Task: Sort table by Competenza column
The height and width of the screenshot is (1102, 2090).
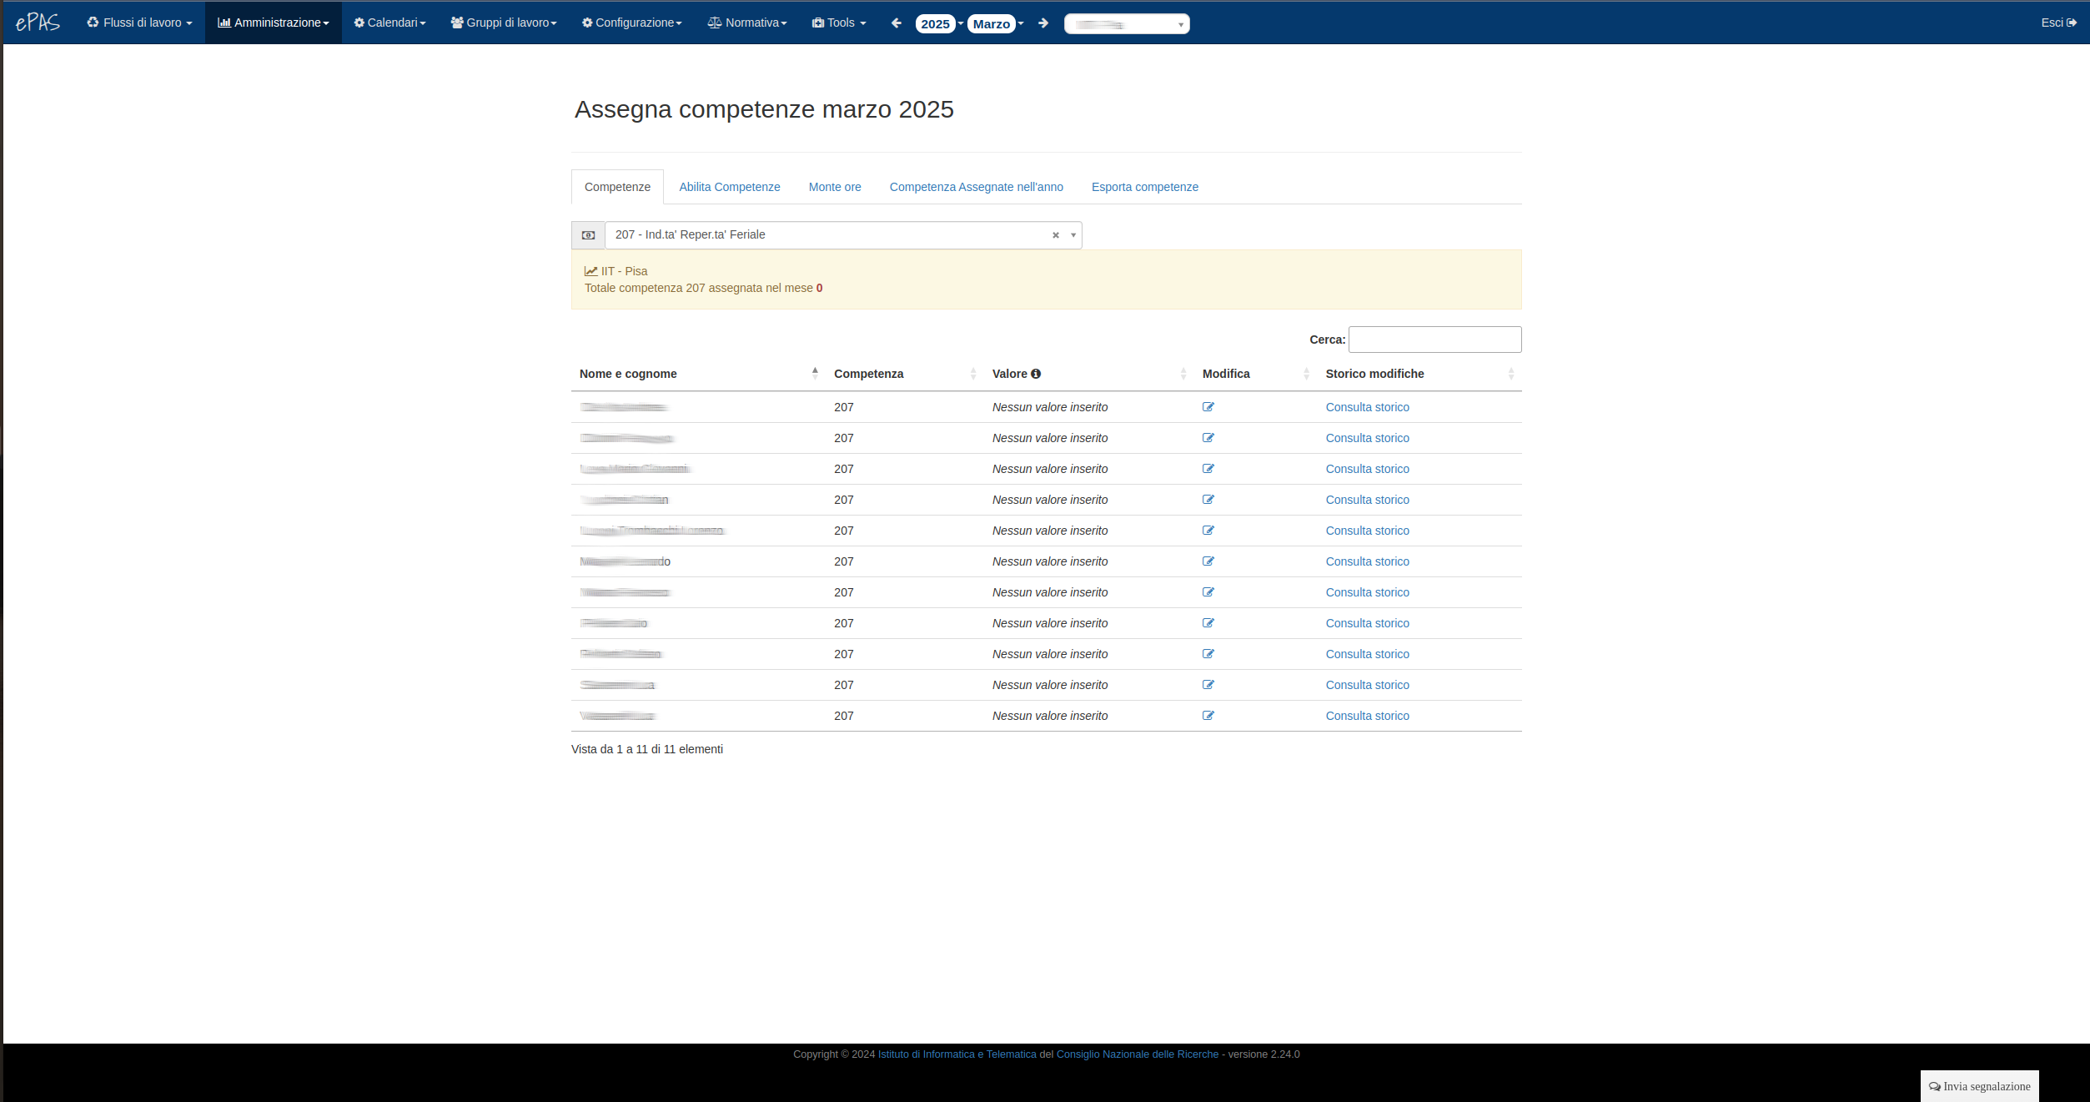Action: [868, 374]
